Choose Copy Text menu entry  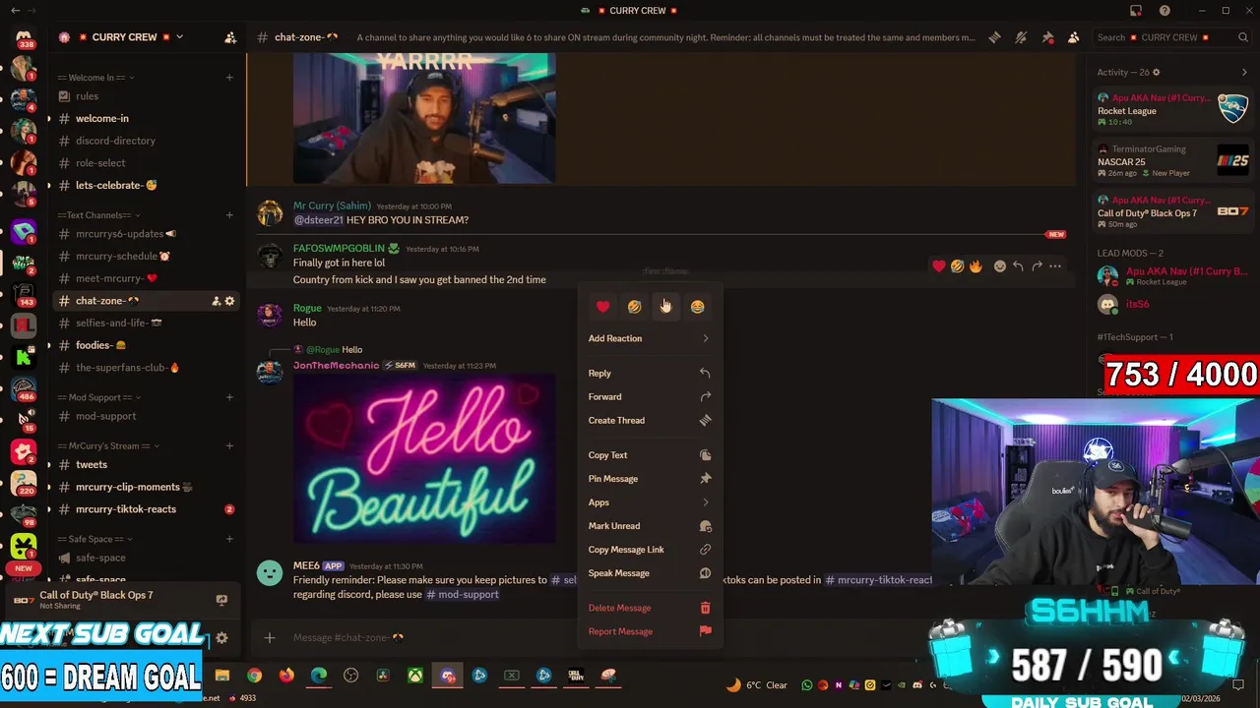pos(650,455)
